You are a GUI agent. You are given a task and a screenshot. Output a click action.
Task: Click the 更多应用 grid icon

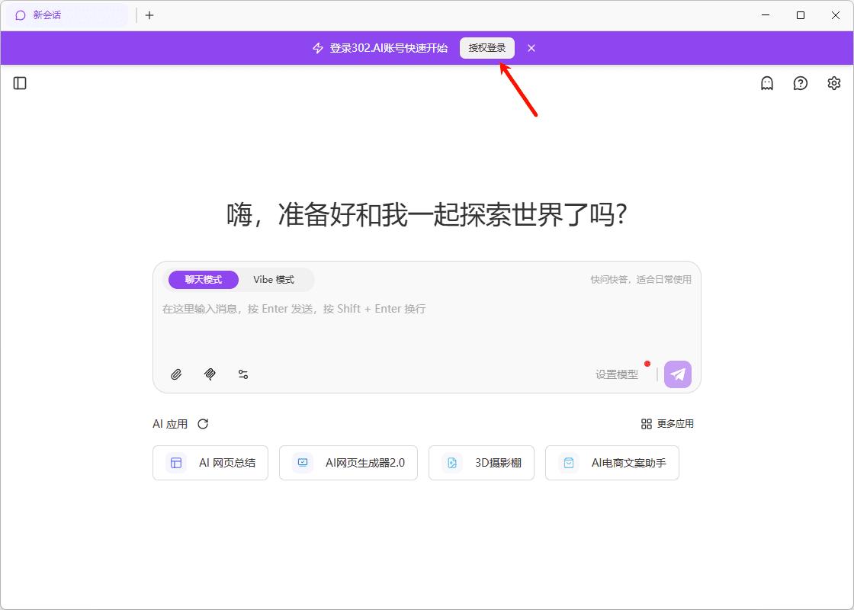(x=647, y=424)
